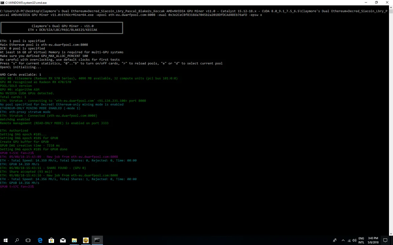Click line 'Main Ethereum pool is eth-eu.dwarfpool.com:8008'
Image resolution: width=393 pixels, height=245 pixels.
tap(44, 45)
